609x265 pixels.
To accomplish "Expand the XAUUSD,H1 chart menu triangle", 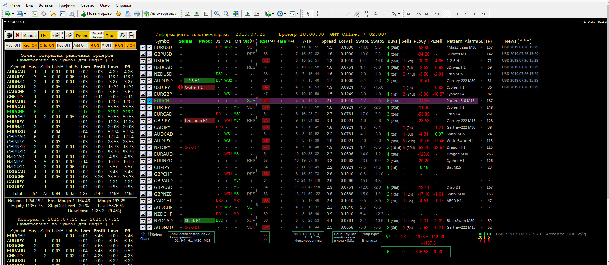I will coord(5,22).
